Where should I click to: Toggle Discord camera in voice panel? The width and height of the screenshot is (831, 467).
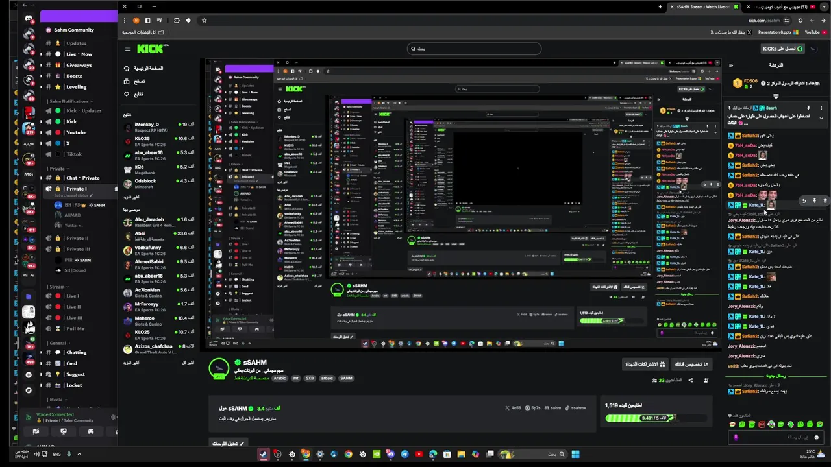[36, 431]
